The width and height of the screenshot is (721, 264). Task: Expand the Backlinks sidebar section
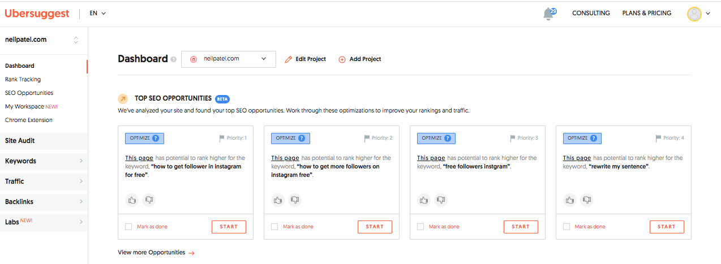44,202
